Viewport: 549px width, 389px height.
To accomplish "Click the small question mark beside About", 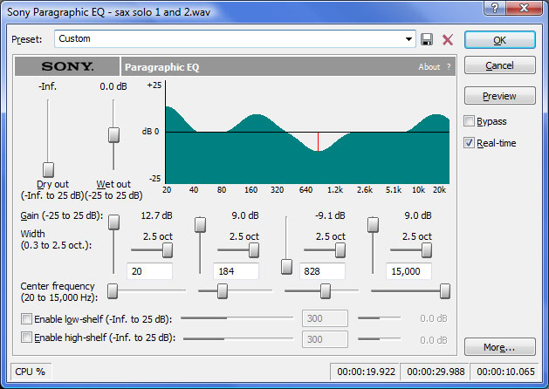I will (x=449, y=66).
